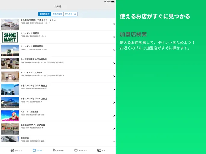This screenshot has width=206, height=154.
Task: Tap the battery indicator in status bar
Action: 113,2
